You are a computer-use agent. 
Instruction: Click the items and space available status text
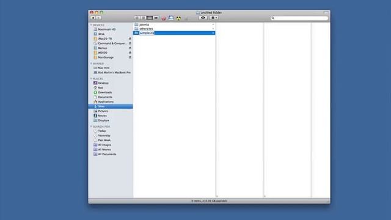(209, 201)
